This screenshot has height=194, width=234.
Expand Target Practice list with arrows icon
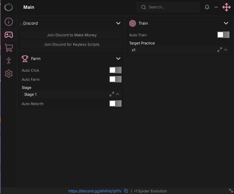(219, 50)
